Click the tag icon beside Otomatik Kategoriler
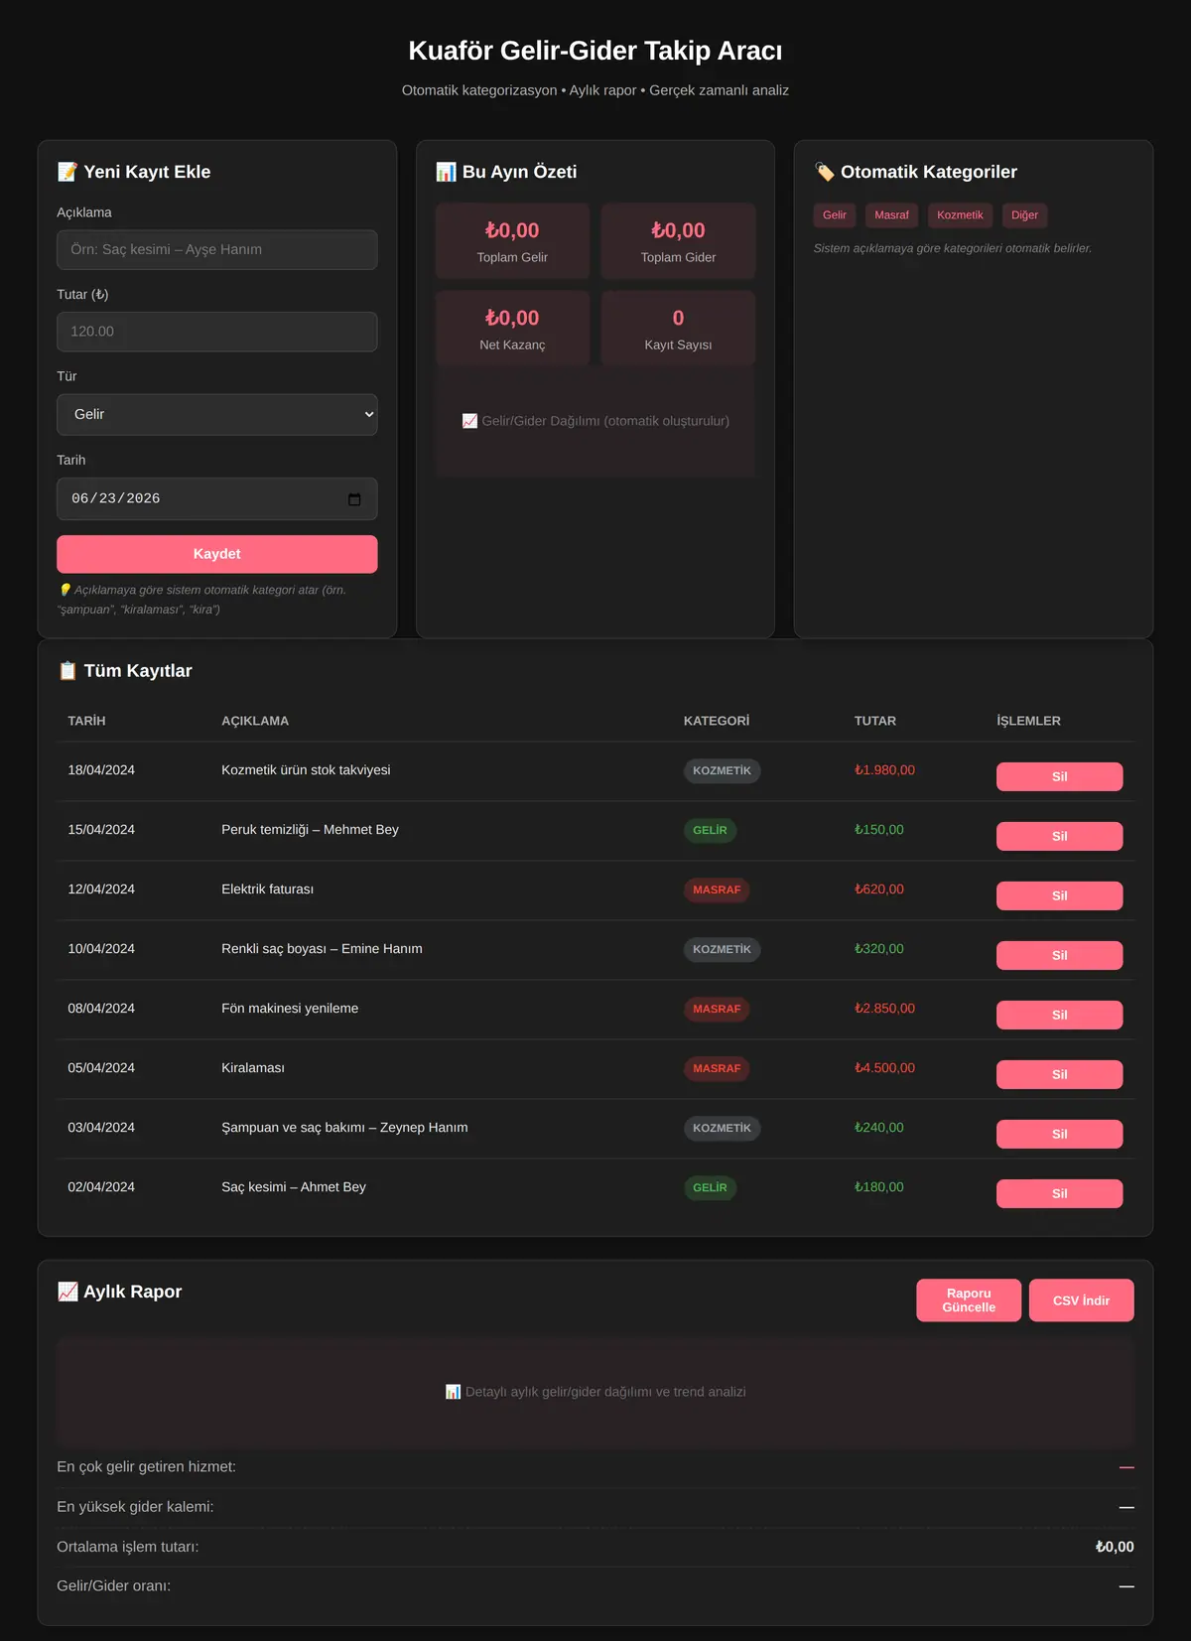This screenshot has height=1641, width=1191. [824, 172]
